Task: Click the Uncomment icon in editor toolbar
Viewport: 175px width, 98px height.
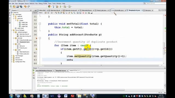Action: point(92,13)
